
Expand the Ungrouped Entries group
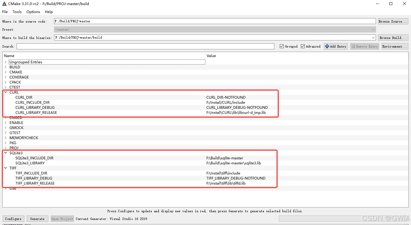click(x=6, y=62)
